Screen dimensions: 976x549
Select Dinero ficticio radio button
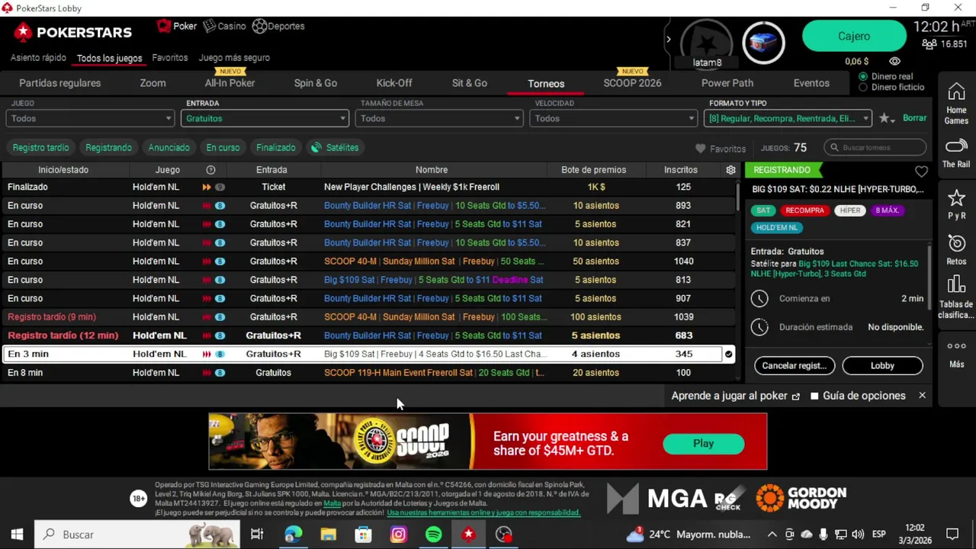(863, 87)
